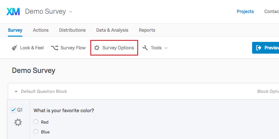Open Q1 question settings gear
This screenshot has height=139, width=279.
tap(18, 123)
